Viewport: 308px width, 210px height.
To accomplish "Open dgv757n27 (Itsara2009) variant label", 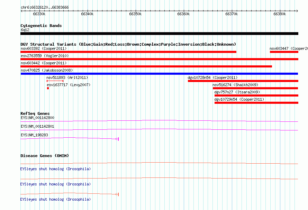I will click(237, 92).
